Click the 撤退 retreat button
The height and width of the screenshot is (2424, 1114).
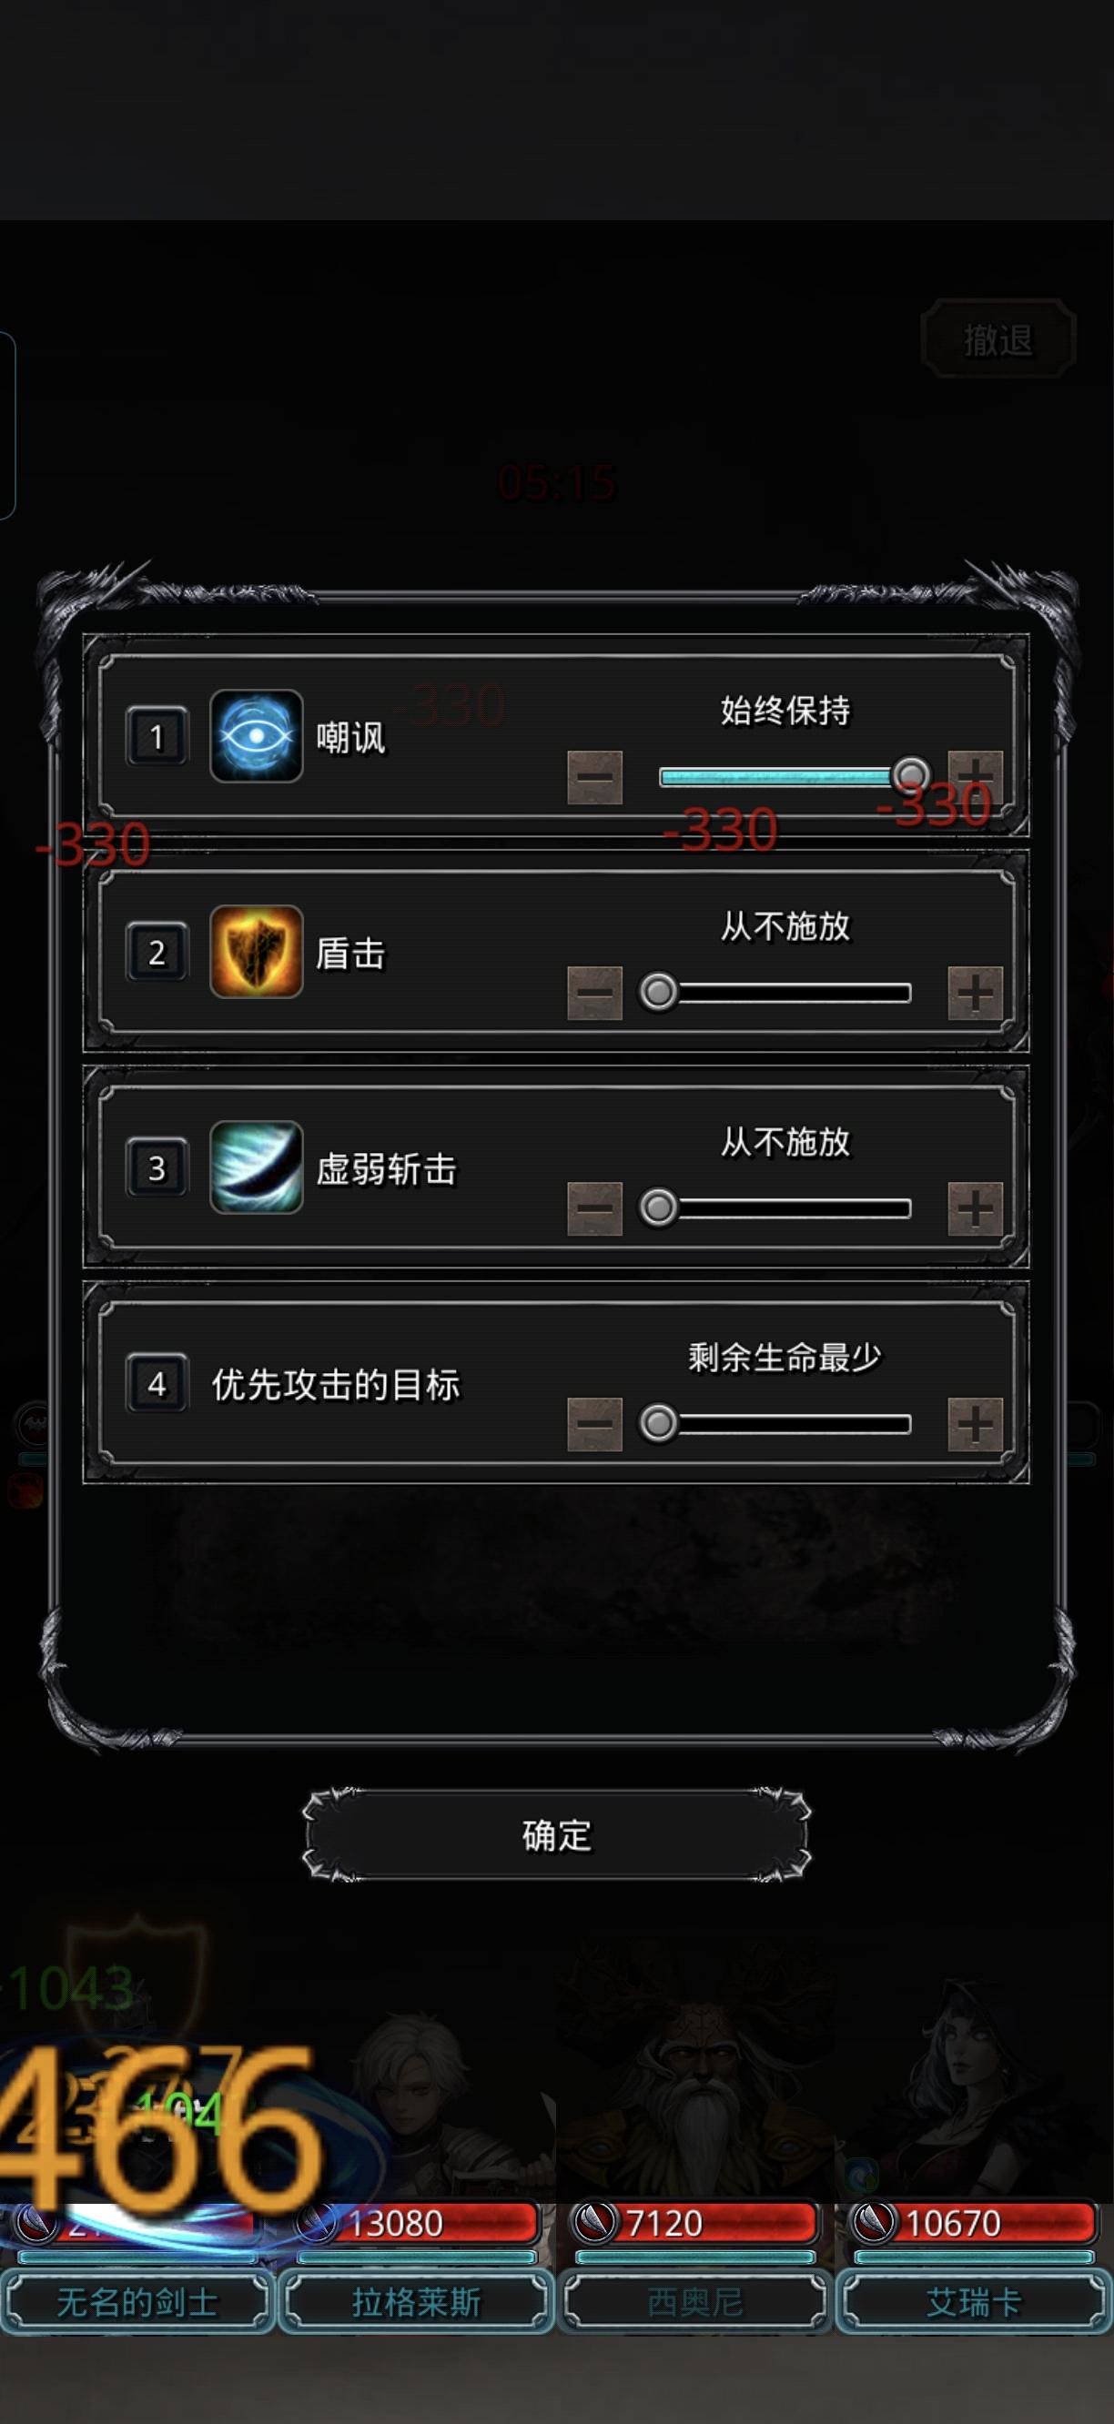click(x=998, y=339)
